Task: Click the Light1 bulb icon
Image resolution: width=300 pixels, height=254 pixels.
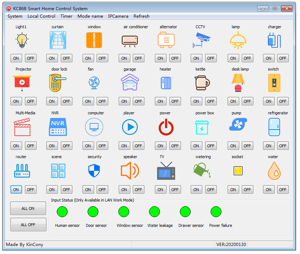Action: (x=22, y=40)
